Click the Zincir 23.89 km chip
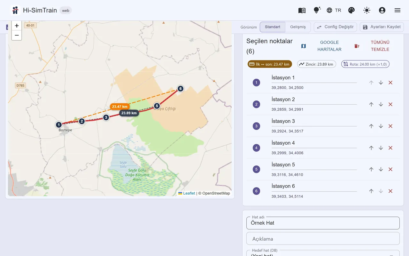The height and width of the screenshot is (256, 409). 317,64
